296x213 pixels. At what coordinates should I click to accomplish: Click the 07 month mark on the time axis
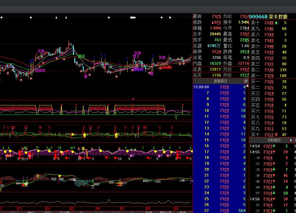click(x=122, y=209)
